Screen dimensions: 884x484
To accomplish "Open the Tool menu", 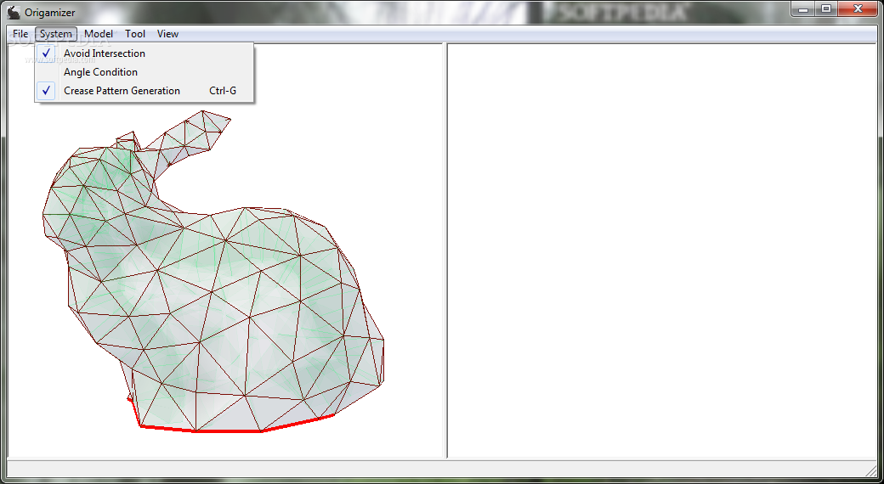I will pyautogui.click(x=135, y=34).
